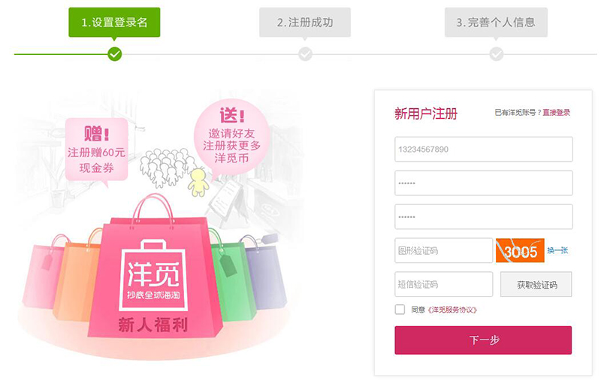Select the 3.完善个人信息 step tab

[496, 23]
